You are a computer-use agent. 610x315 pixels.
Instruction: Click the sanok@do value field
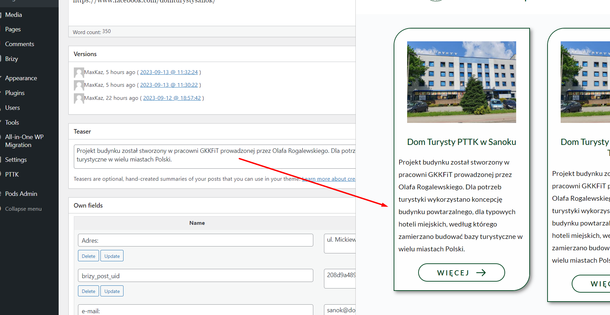pyautogui.click(x=340, y=310)
